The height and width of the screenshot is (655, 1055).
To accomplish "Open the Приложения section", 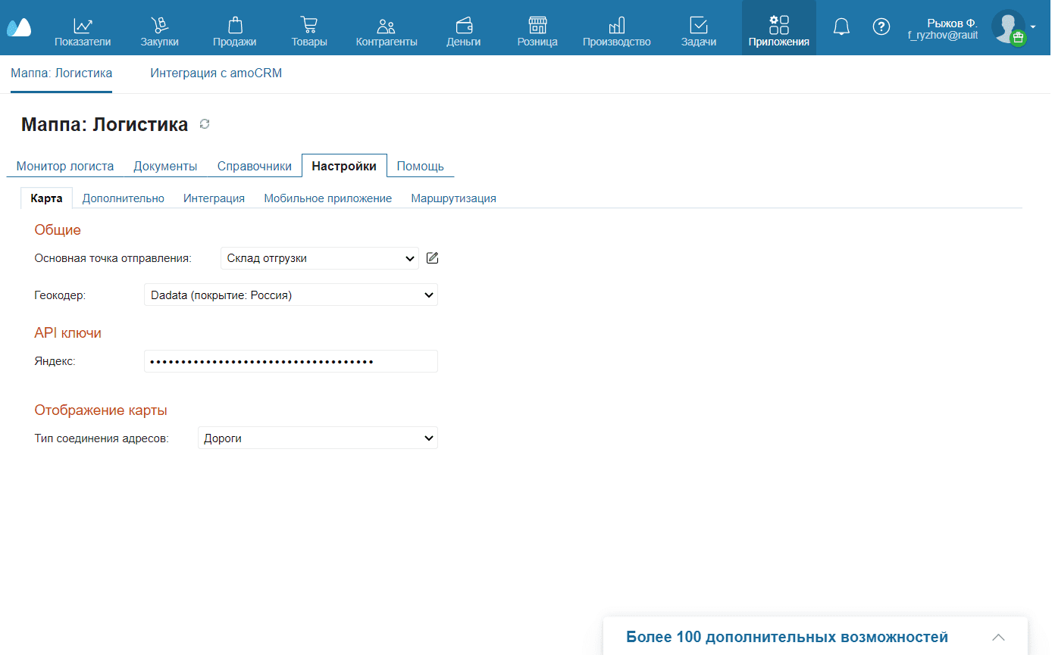I will tap(778, 28).
